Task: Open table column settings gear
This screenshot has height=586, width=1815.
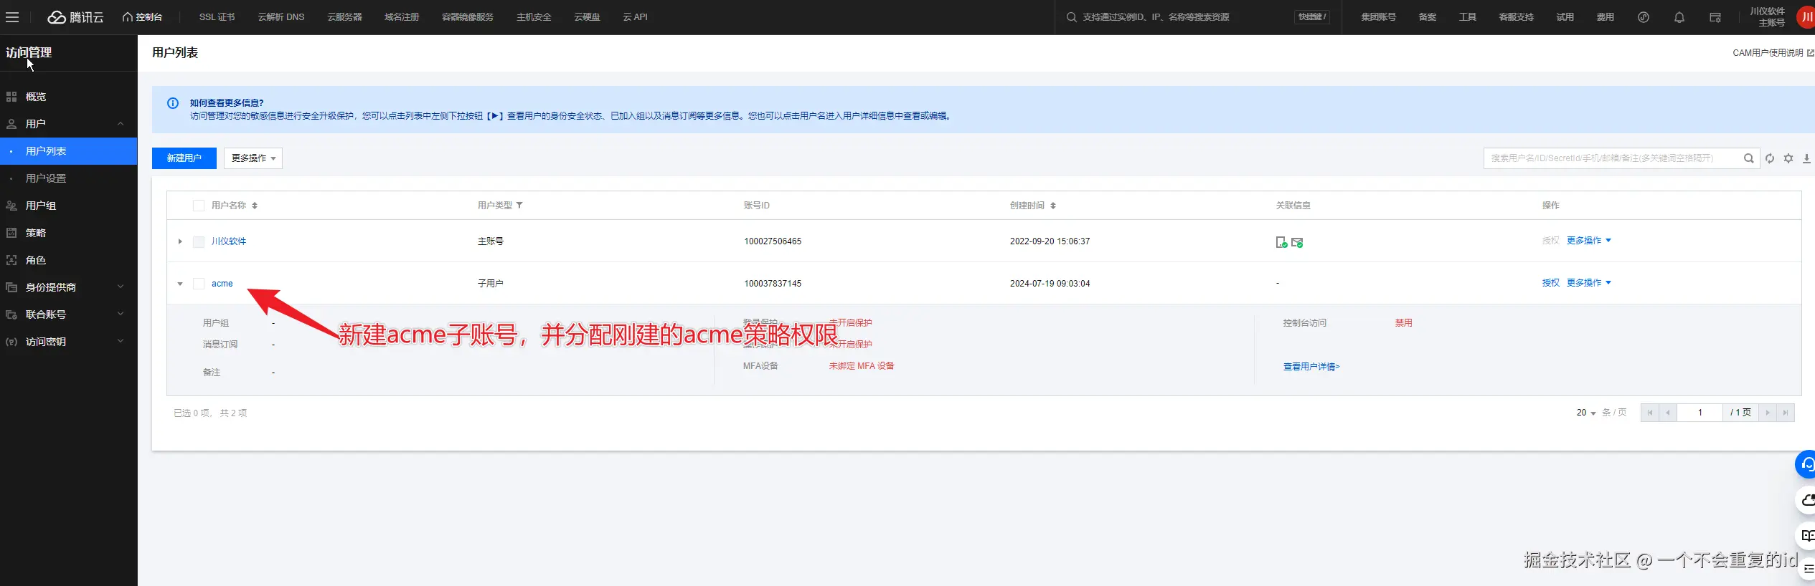Action: pyautogui.click(x=1788, y=158)
